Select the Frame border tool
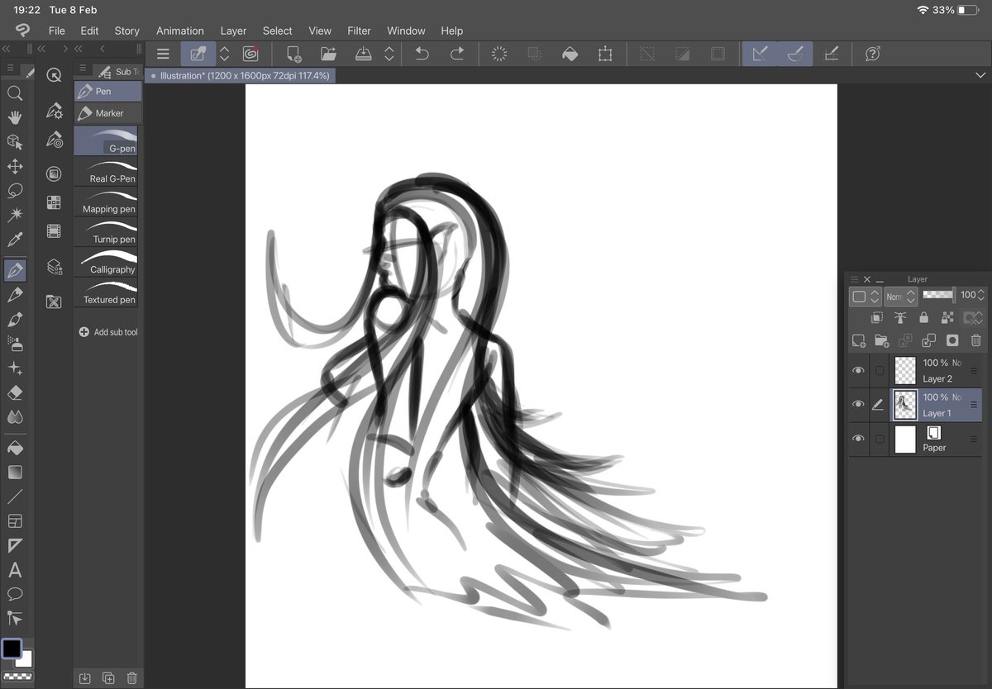This screenshot has width=992, height=689. point(14,521)
